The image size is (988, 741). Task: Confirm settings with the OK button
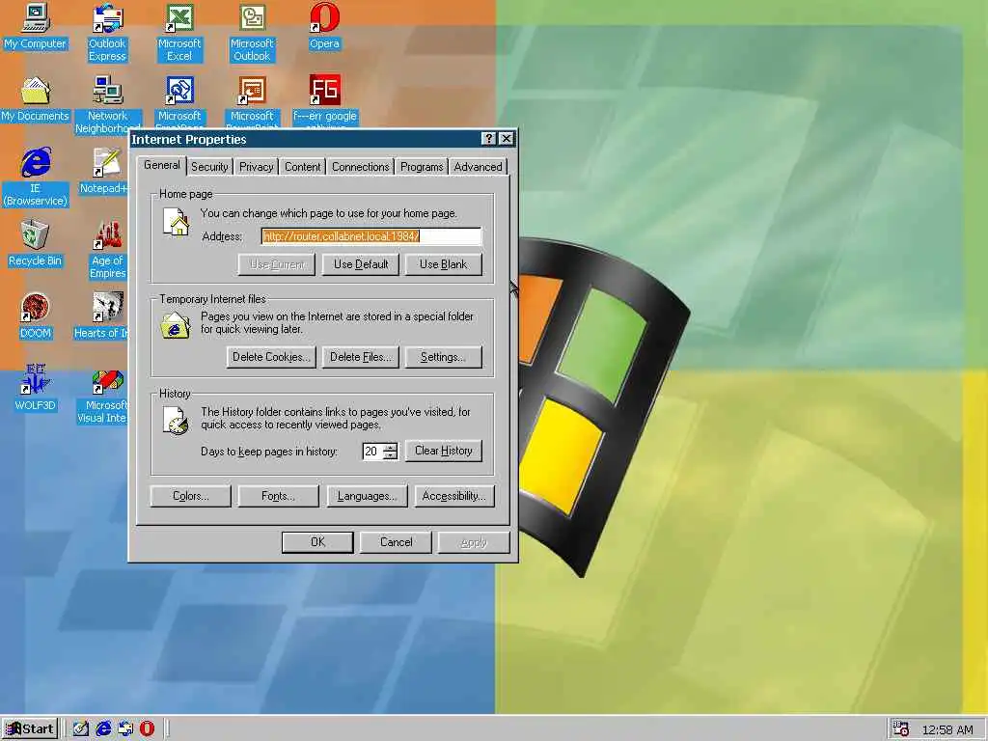click(317, 542)
